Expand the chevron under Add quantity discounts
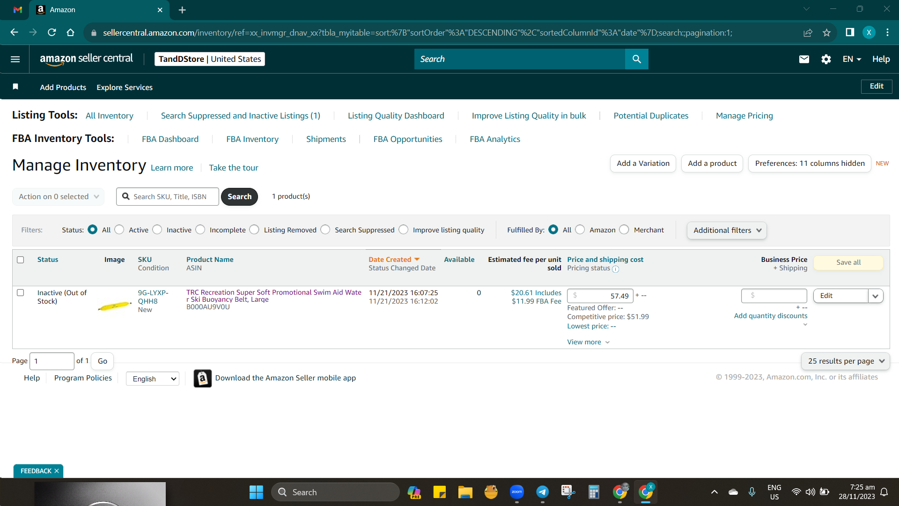Viewport: 899px width, 506px height. coord(805,325)
